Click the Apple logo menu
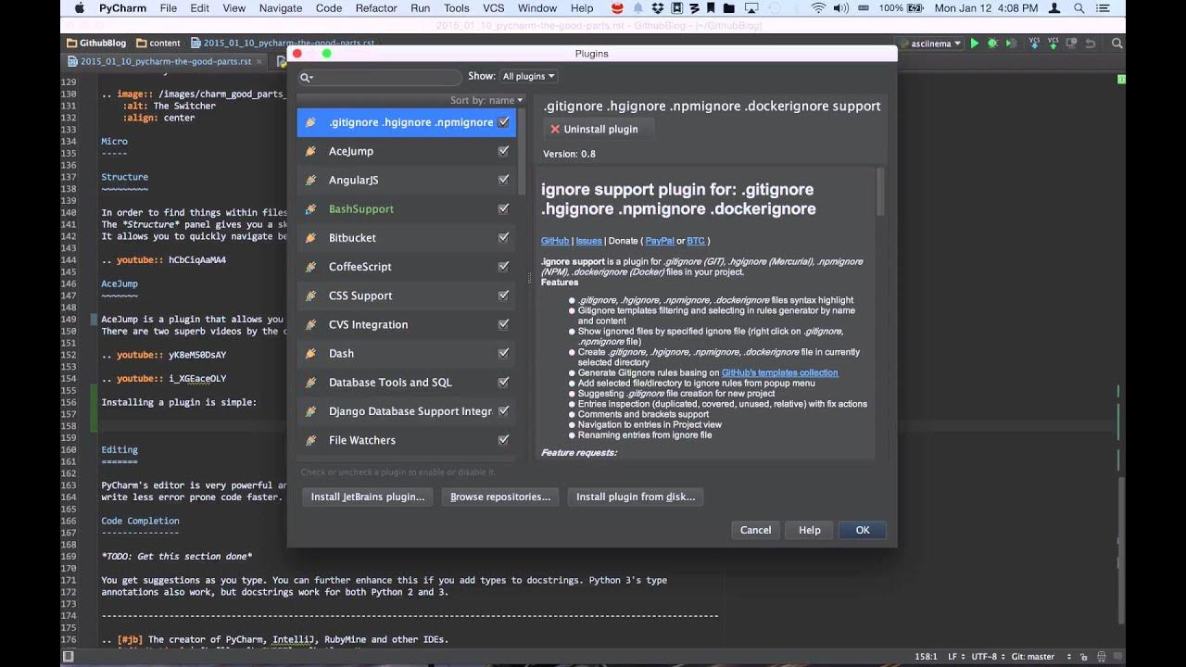This screenshot has height=667, width=1186. click(79, 8)
